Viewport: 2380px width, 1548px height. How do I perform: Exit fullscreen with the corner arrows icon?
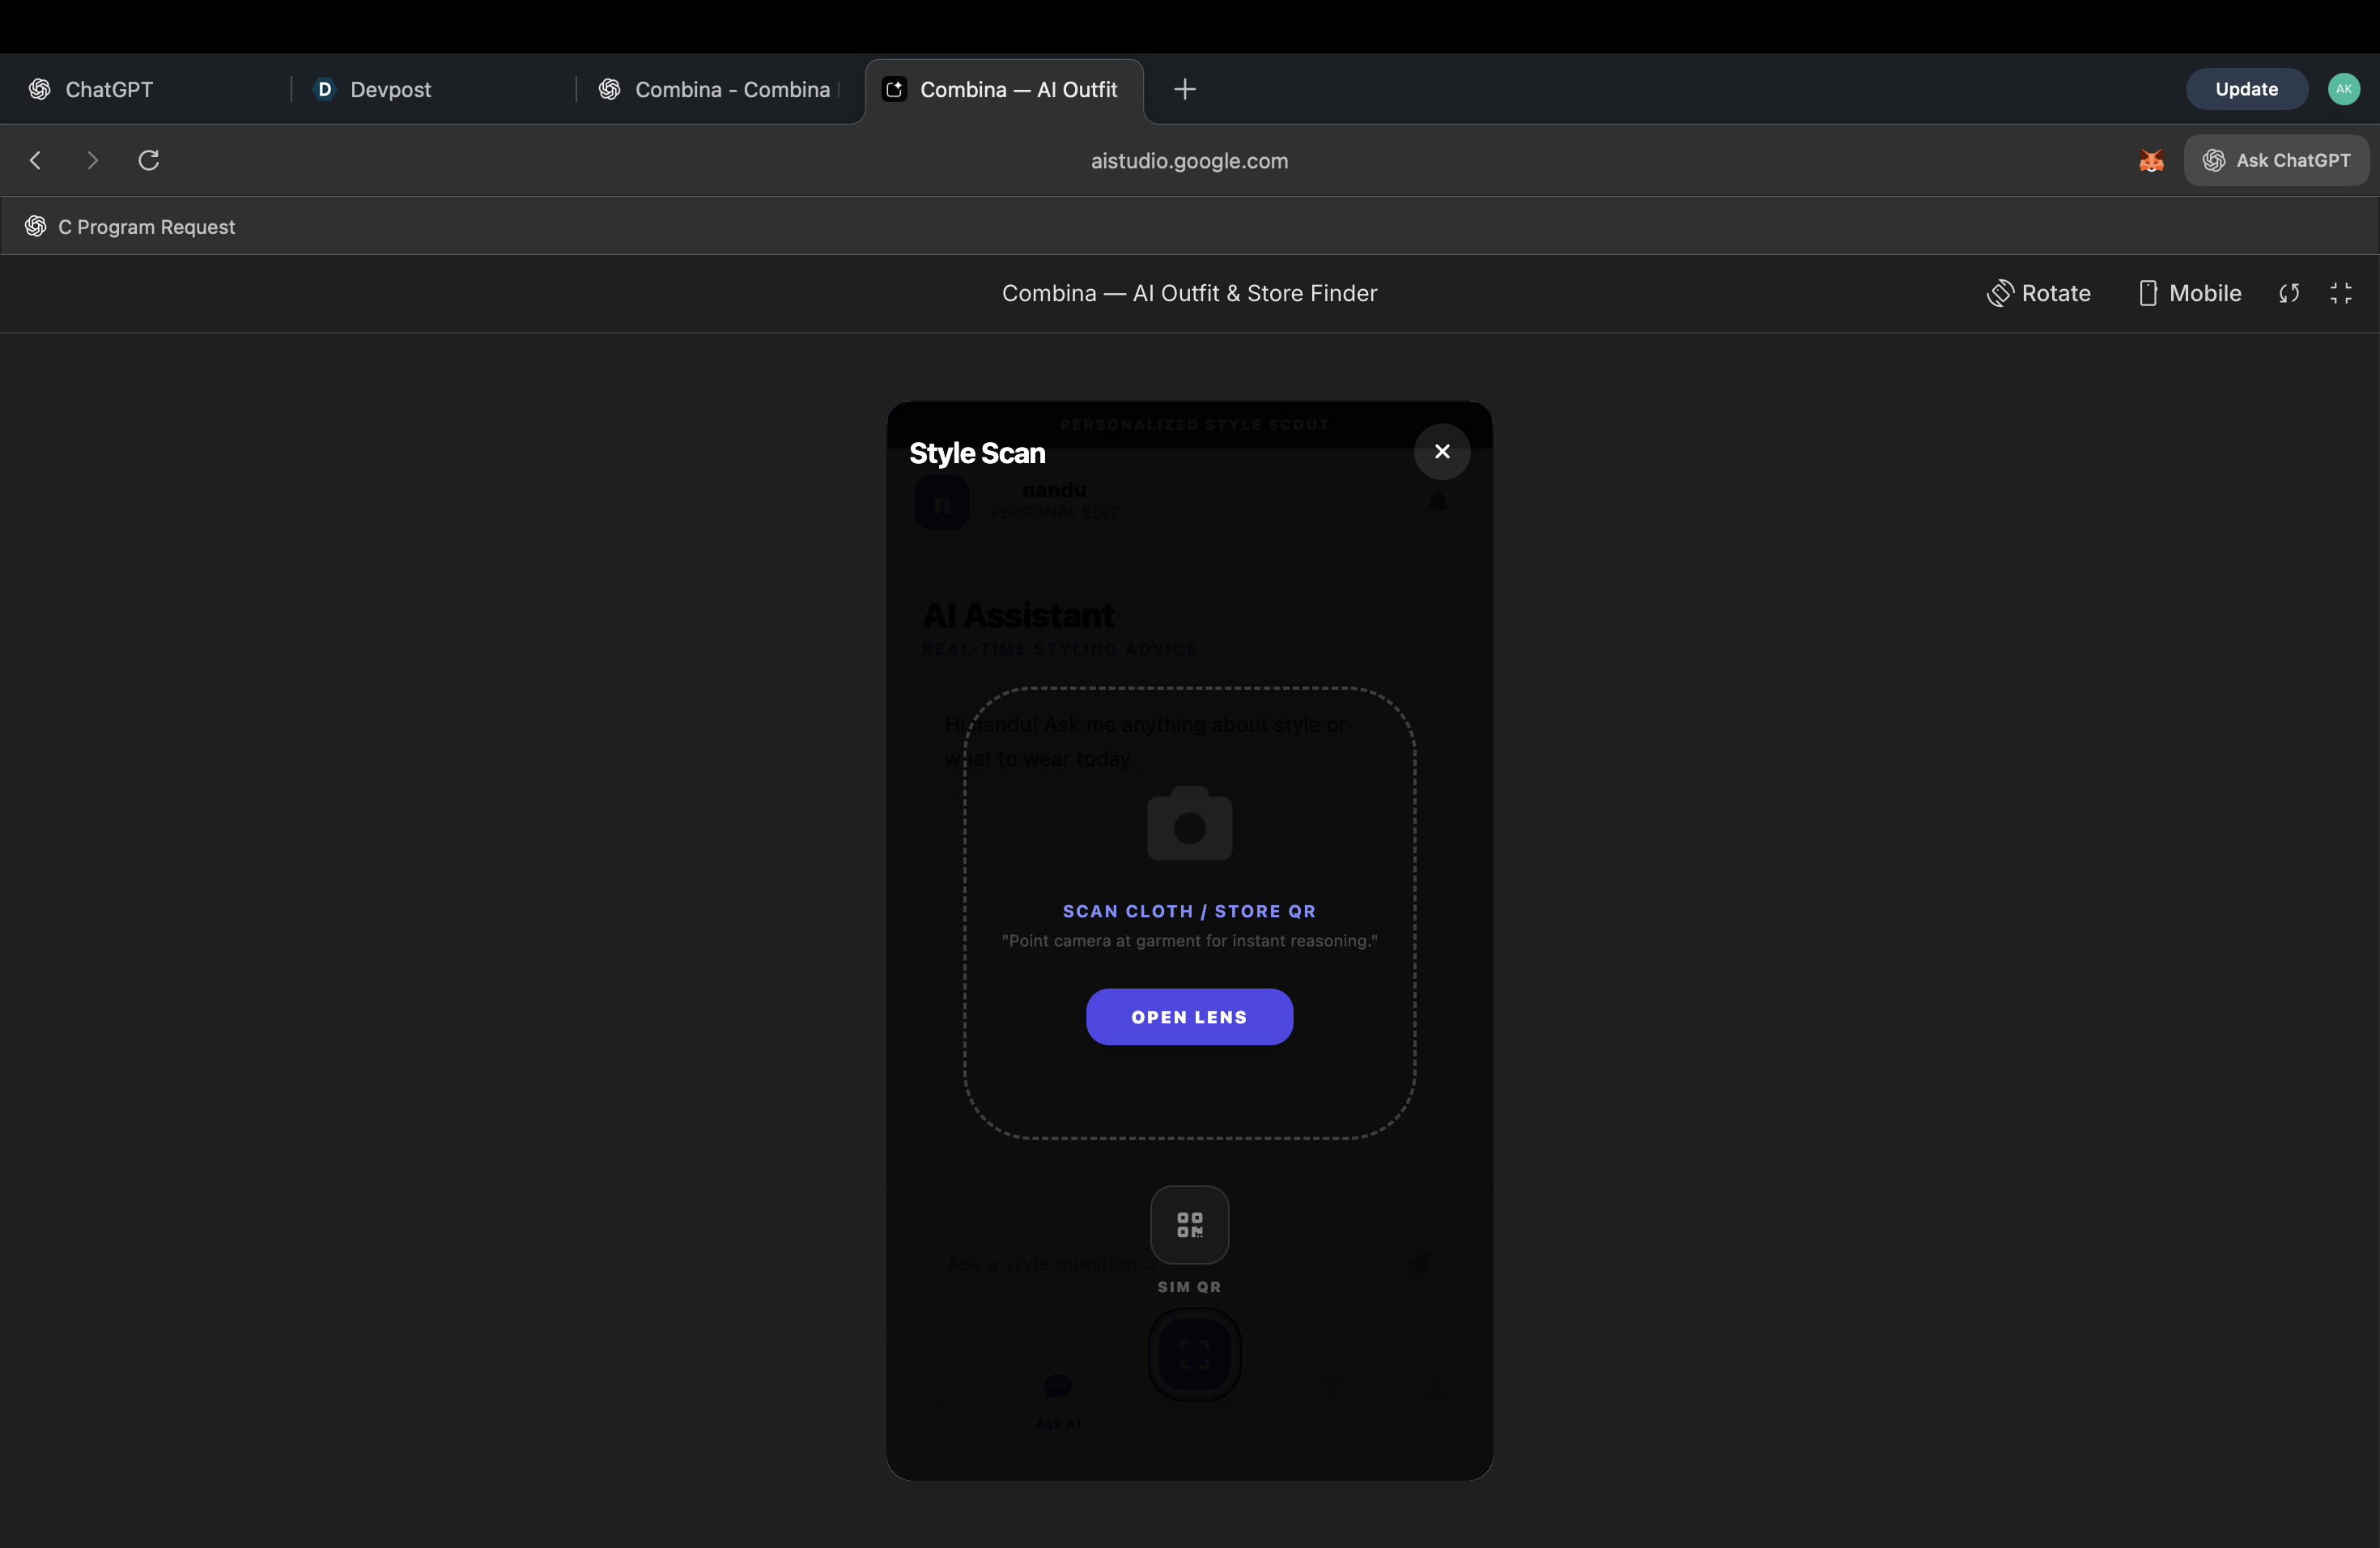2340,293
